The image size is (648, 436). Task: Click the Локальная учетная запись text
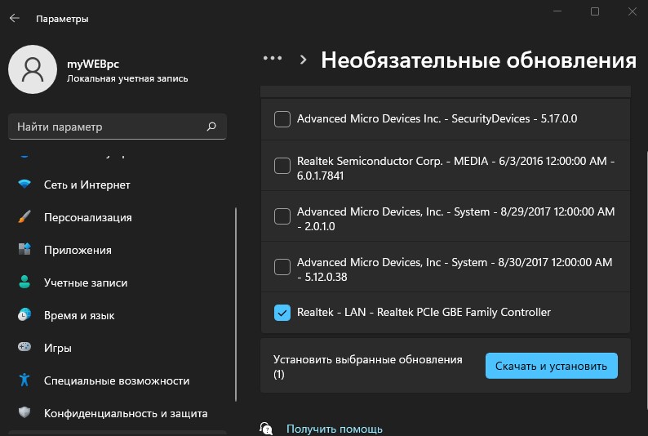127,78
